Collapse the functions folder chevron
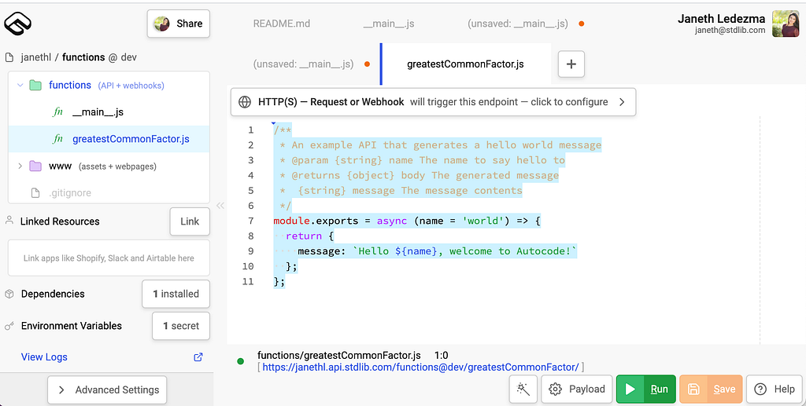 click(20, 85)
